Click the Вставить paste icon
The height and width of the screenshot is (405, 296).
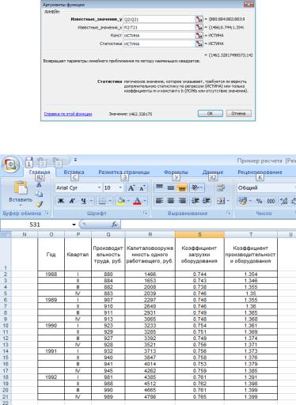21,188
